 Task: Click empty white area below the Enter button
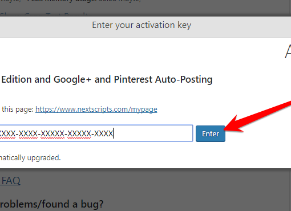211,155
